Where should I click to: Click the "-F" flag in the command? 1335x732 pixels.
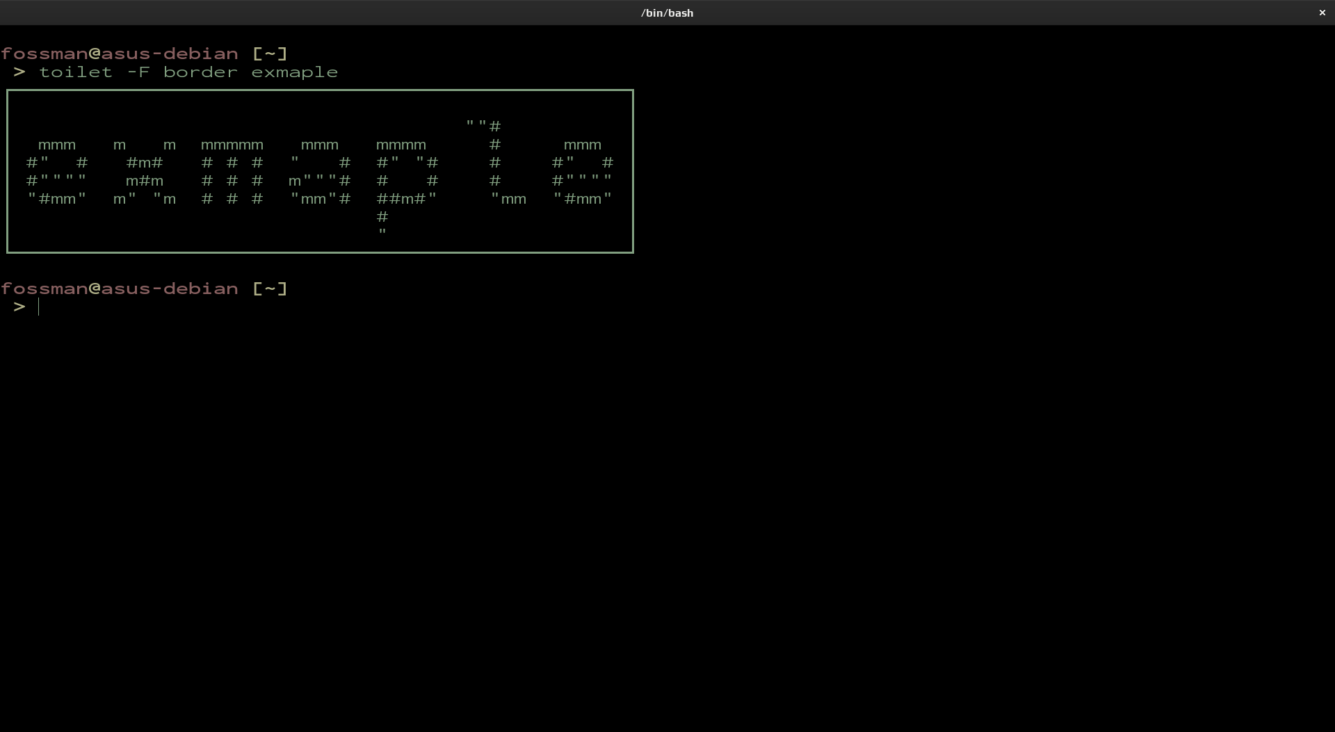tap(138, 72)
